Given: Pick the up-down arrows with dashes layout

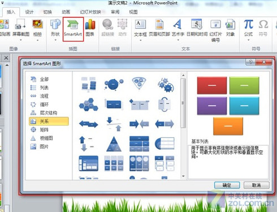Looking at the screenshot, I should coord(86,144).
